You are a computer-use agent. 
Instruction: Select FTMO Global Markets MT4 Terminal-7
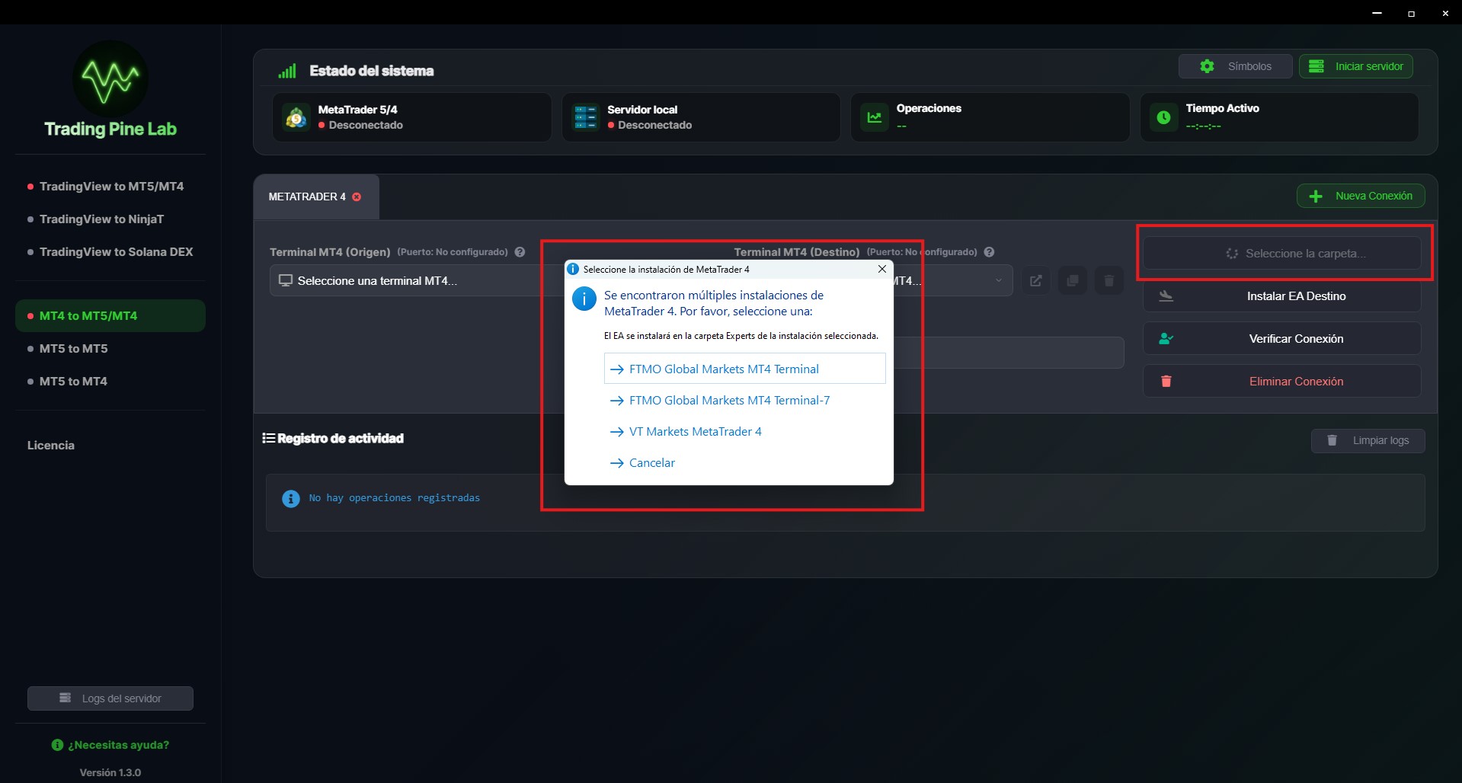728,399
